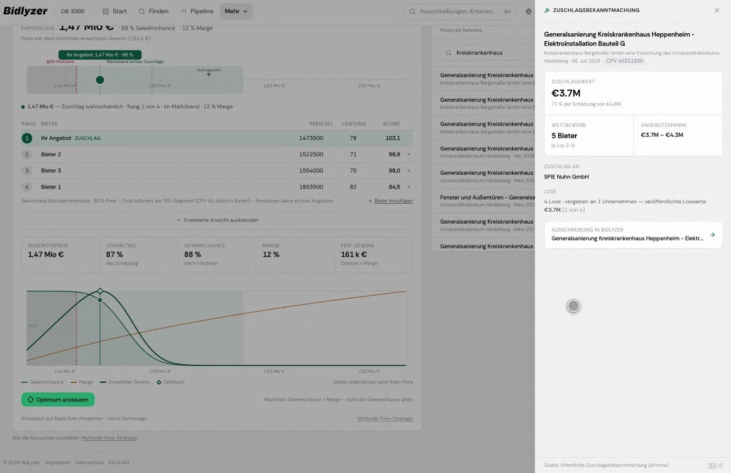Viewport: 731px width, 473px height.
Task: Open the Impressum footer link
Action: (58, 462)
